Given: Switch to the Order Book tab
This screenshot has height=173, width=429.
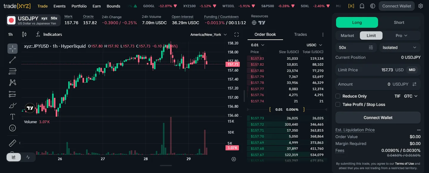Looking at the screenshot, I should (265, 34).
